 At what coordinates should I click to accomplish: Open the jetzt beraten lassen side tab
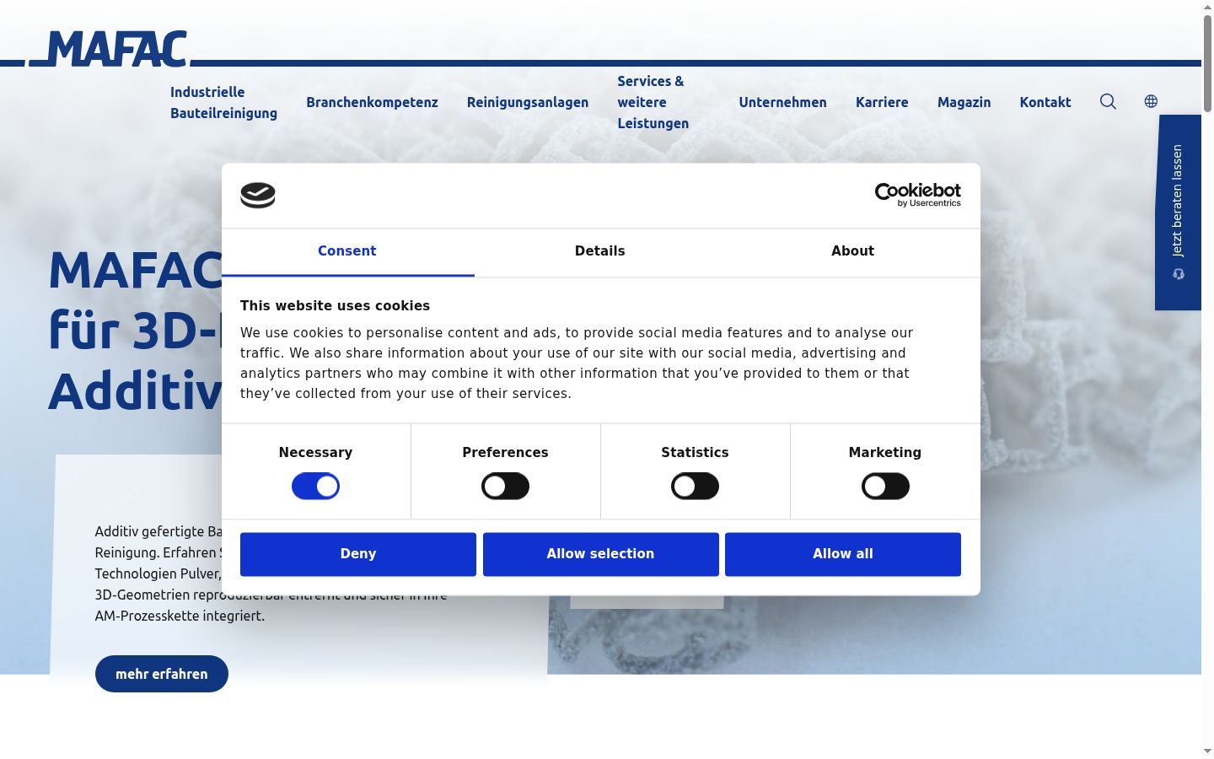[1178, 213]
